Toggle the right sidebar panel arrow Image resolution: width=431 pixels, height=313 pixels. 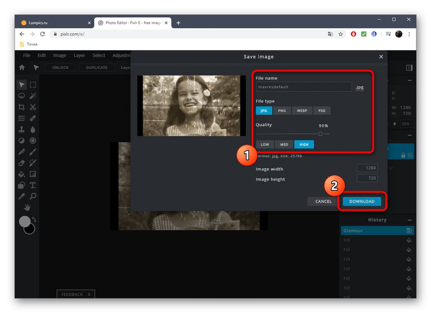(409, 68)
